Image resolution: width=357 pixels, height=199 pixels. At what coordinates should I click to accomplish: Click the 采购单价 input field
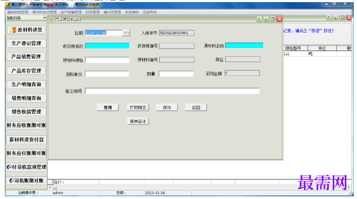pos(107,74)
